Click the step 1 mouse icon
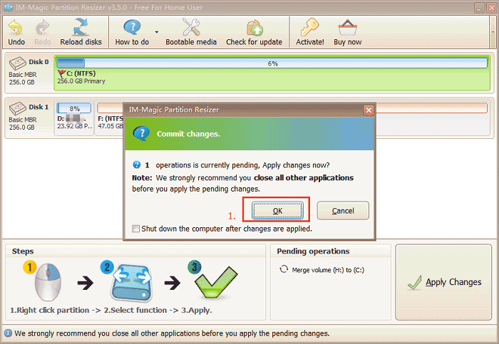 pyautogui.click(x=48, y=282)
